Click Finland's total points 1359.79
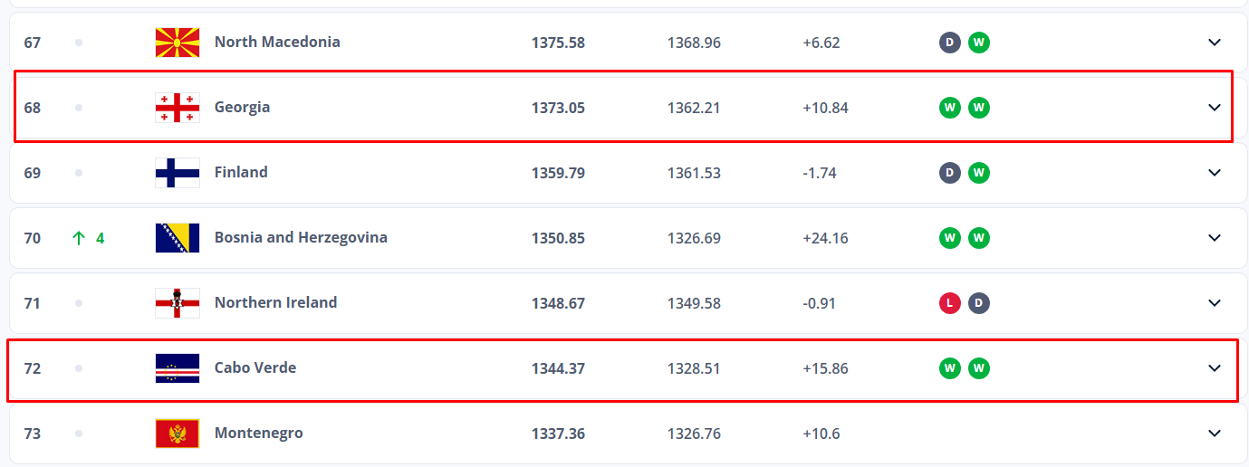The width and height of the screenshot is (1249, 467). [x=558, y=173]
